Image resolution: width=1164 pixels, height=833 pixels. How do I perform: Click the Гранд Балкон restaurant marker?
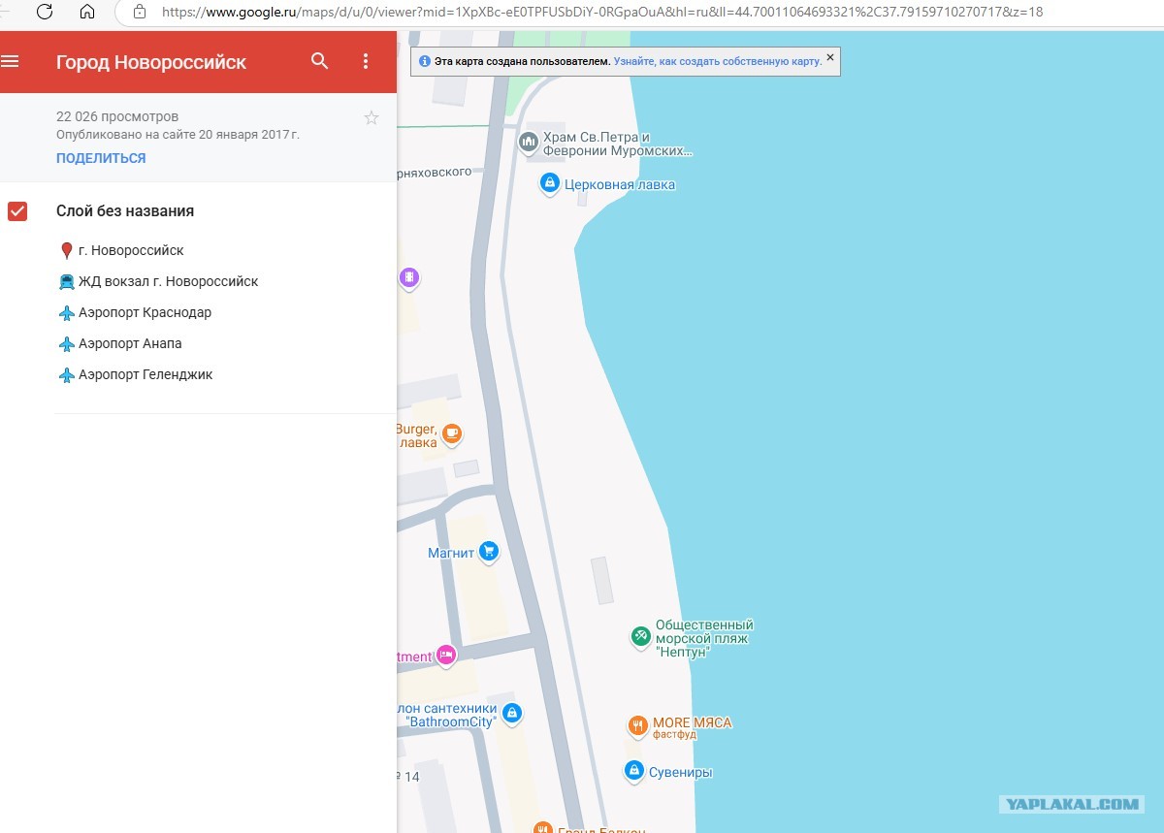(x=543, y=827)
